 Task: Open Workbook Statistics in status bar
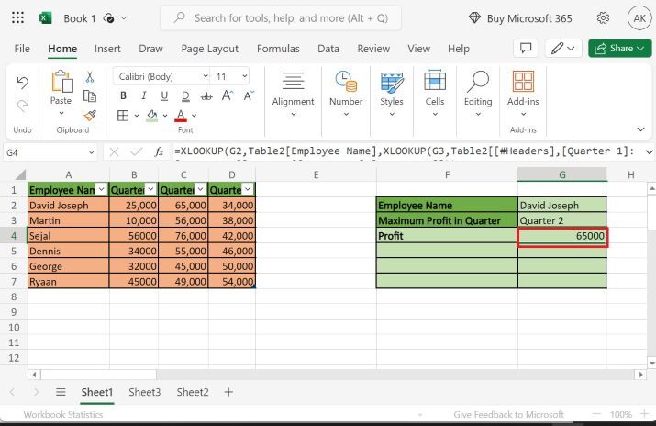[x=62, y=415]
